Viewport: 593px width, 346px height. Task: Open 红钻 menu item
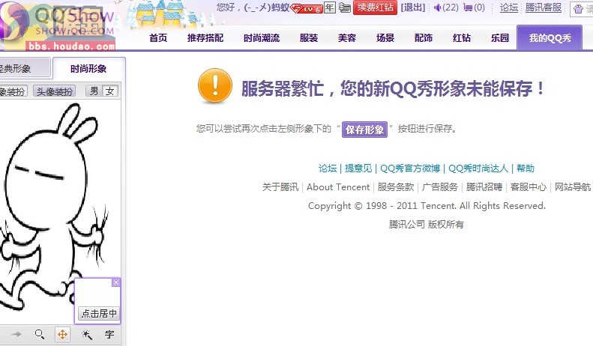tap(462, 37)
